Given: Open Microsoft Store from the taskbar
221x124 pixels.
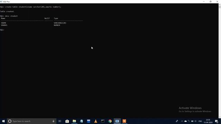Looking at the screenshot, I should [x=67, y=121].
